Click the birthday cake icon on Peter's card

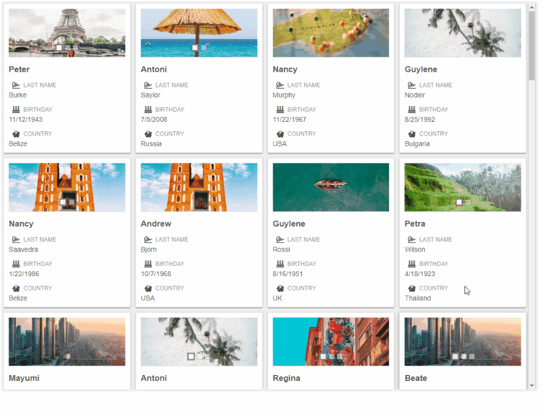[16, 109]
